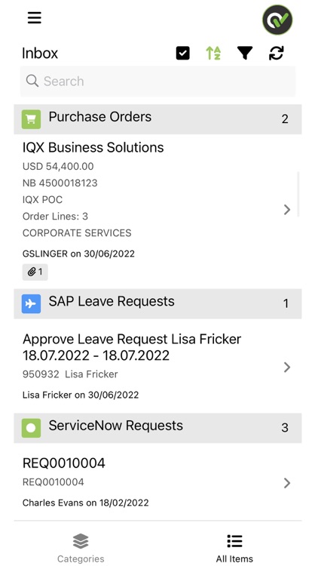318x566 pixels.
Task: Click the CORPORATE SERVICES text
Action: pyautogui.click(x=77, y=233)
